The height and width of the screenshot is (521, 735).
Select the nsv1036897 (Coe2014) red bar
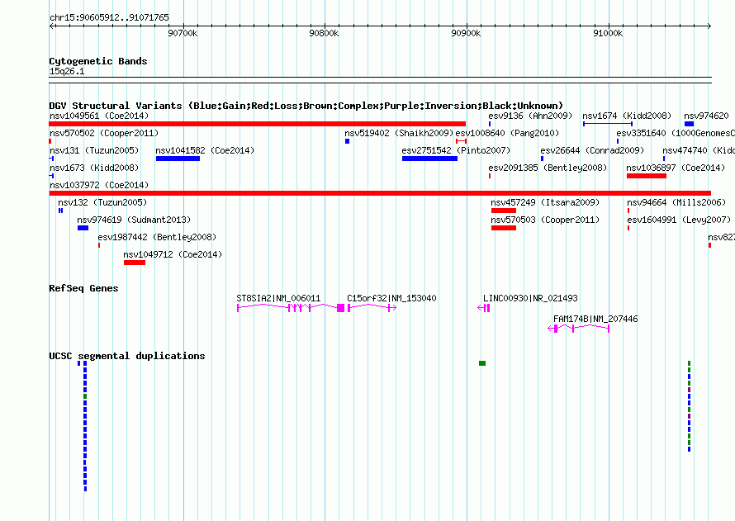[x=647, y=176]
